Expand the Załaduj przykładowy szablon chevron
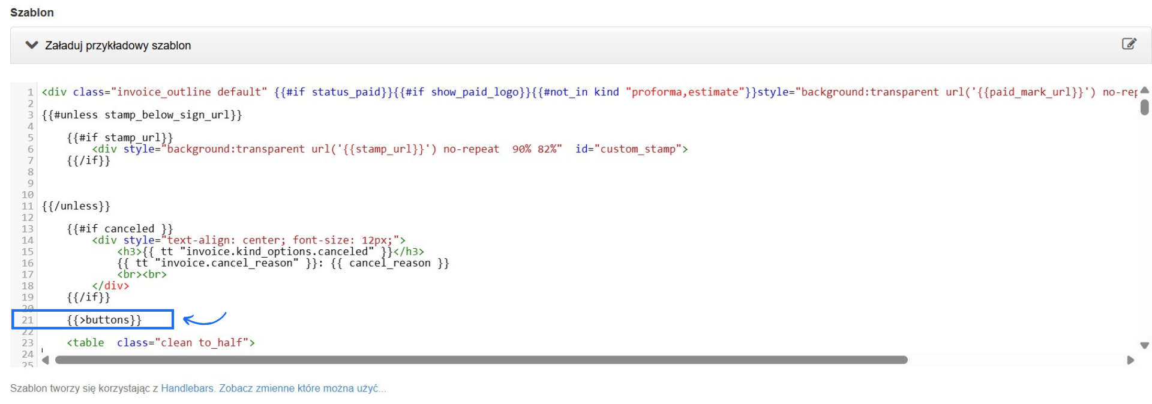 pos(32,45)
